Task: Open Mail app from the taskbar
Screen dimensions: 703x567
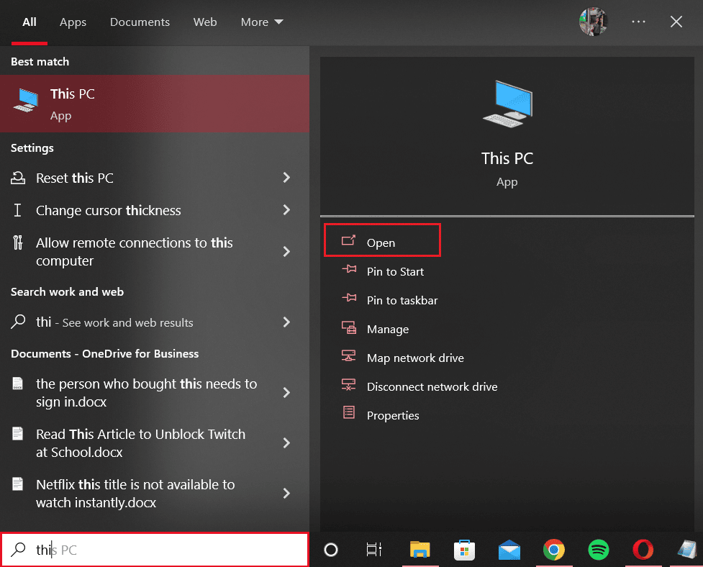Action: (x=509, y=550)
